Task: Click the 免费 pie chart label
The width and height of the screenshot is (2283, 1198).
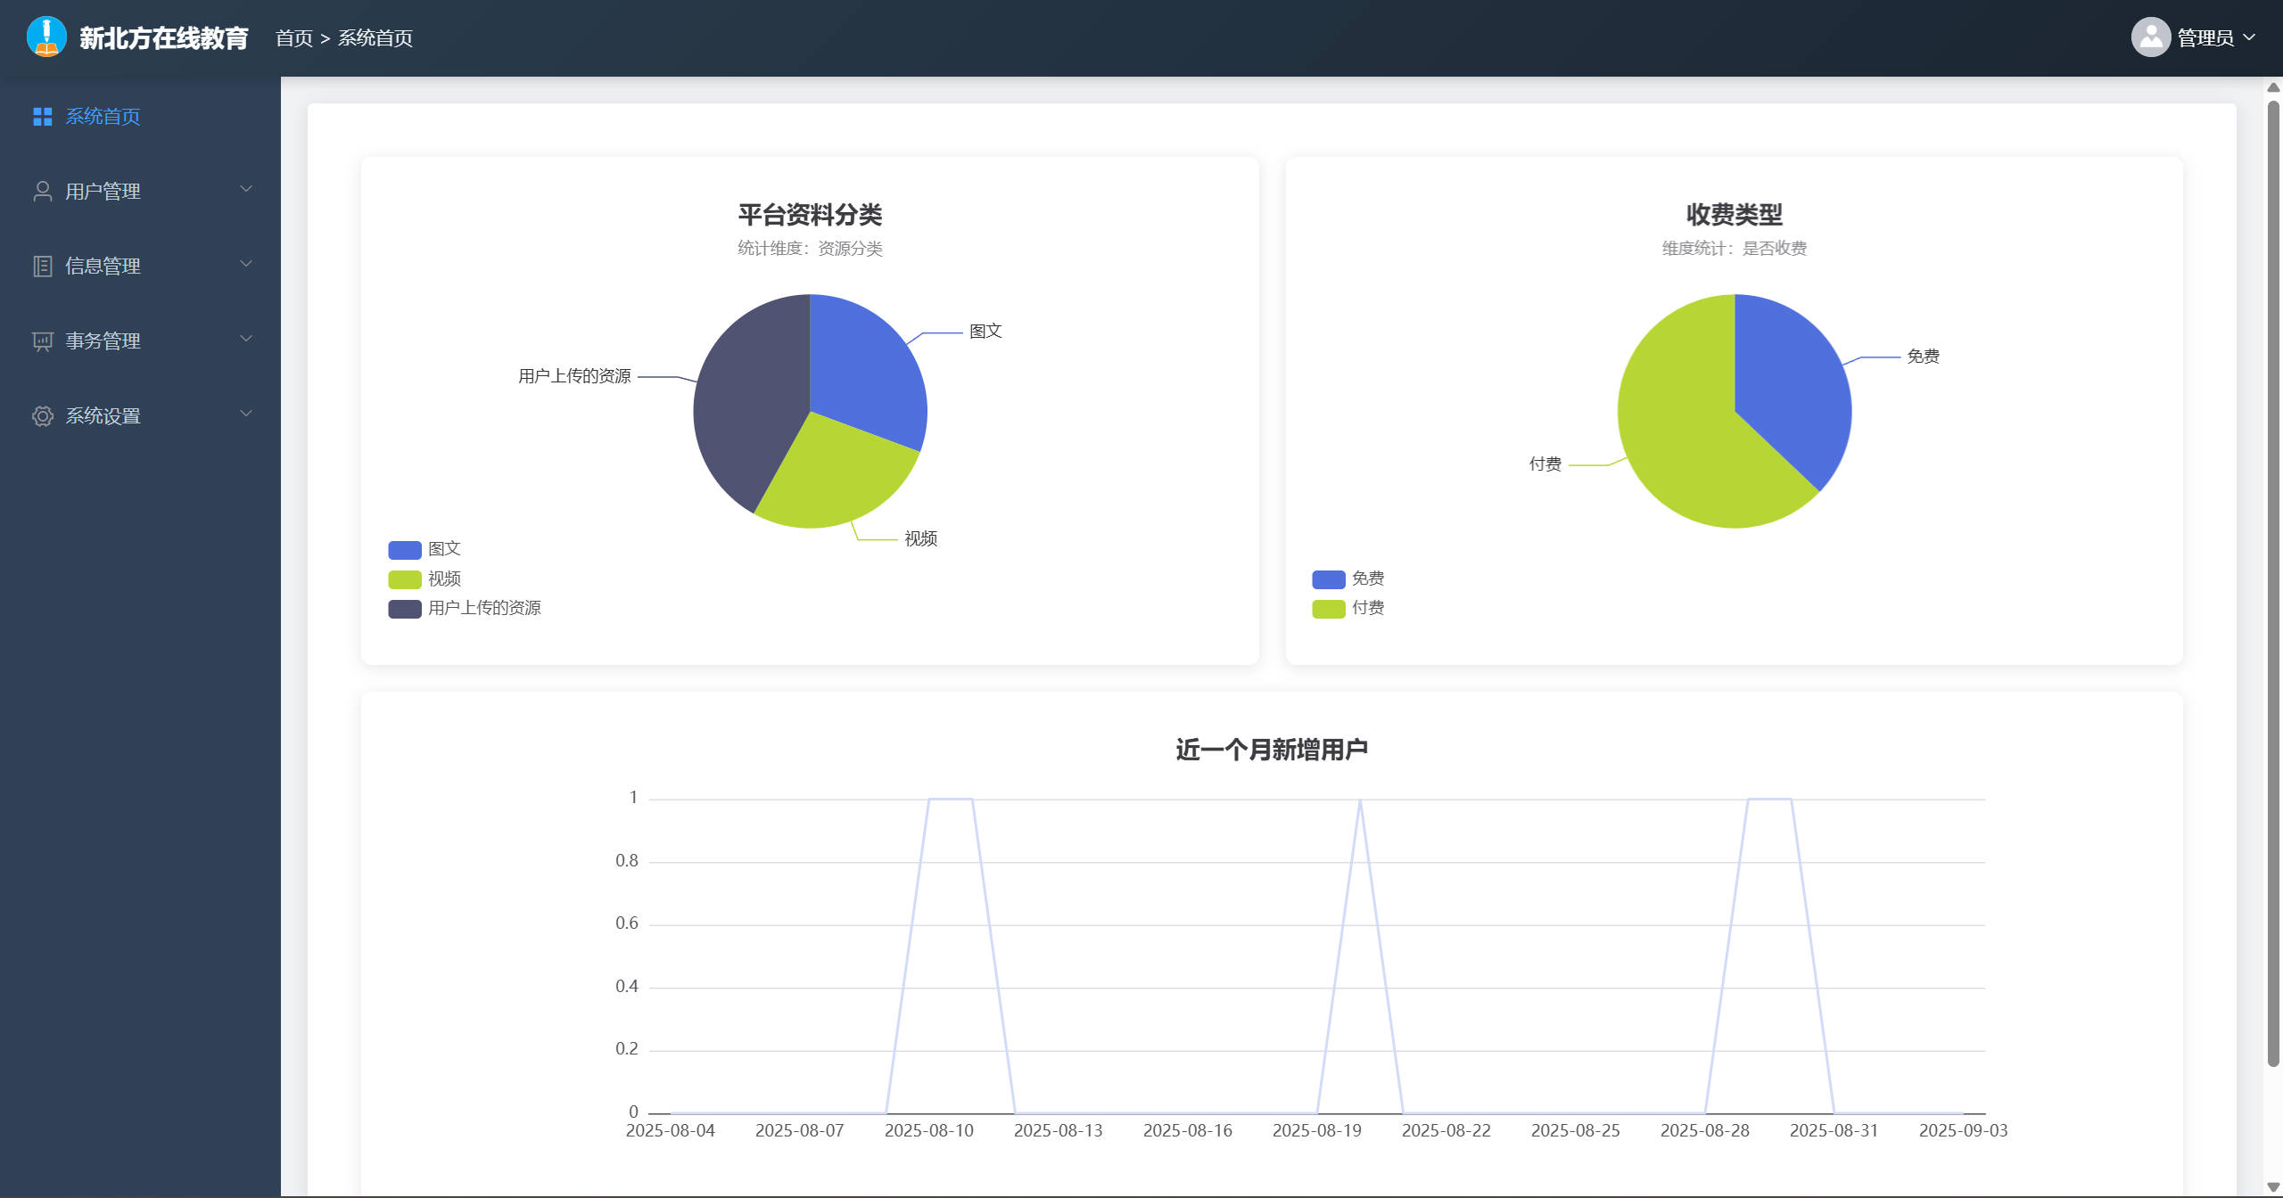Action: point(1924,357)
